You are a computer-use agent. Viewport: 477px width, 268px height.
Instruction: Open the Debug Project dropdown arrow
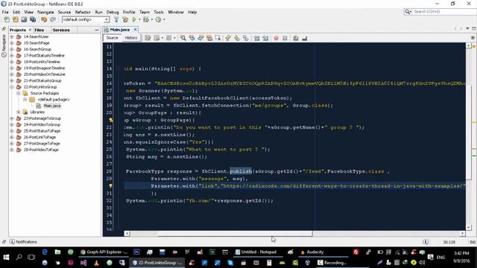click(x=152, y=19)
